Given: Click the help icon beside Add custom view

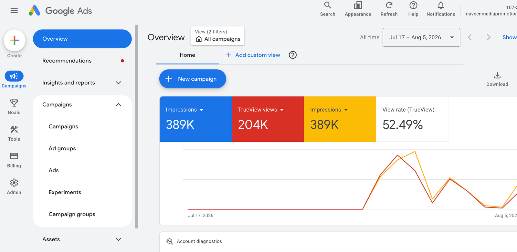Looking at the screenshot, I should (x=293, y=55).
